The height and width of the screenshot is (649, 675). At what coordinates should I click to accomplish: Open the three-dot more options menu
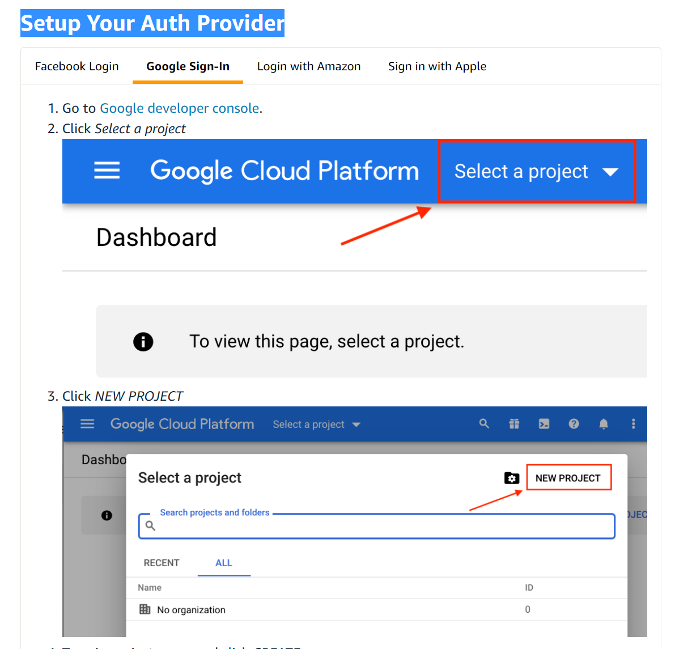click(x=633, y=424)
